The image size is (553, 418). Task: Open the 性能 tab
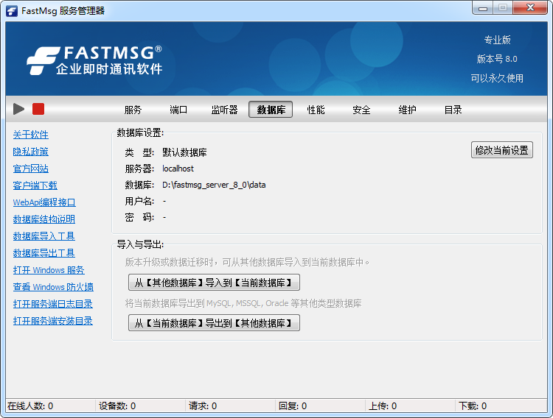(316, 110)
